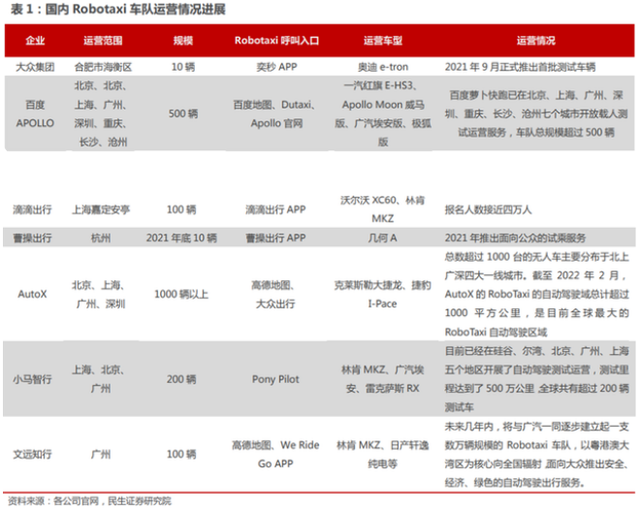Click the '北京、上海、广州、深圳' cell in AutoX row
The height and width of the screenshot is (511, 640).
(x=99, y=294)
